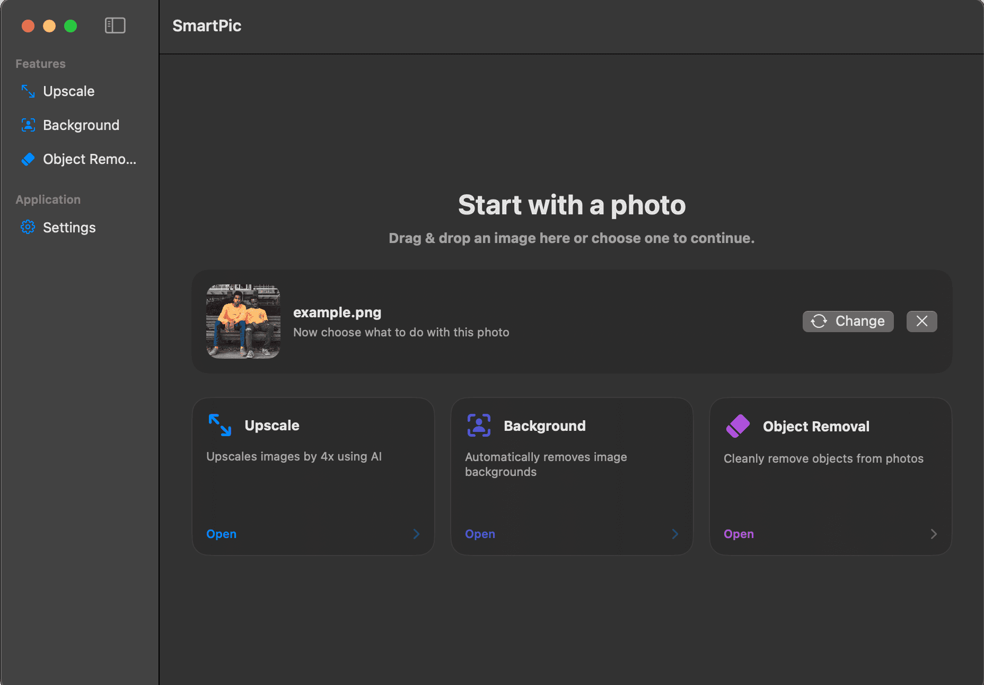Click the green zoom window control
This screenshot has height=685, width=984.
[71, 25]
